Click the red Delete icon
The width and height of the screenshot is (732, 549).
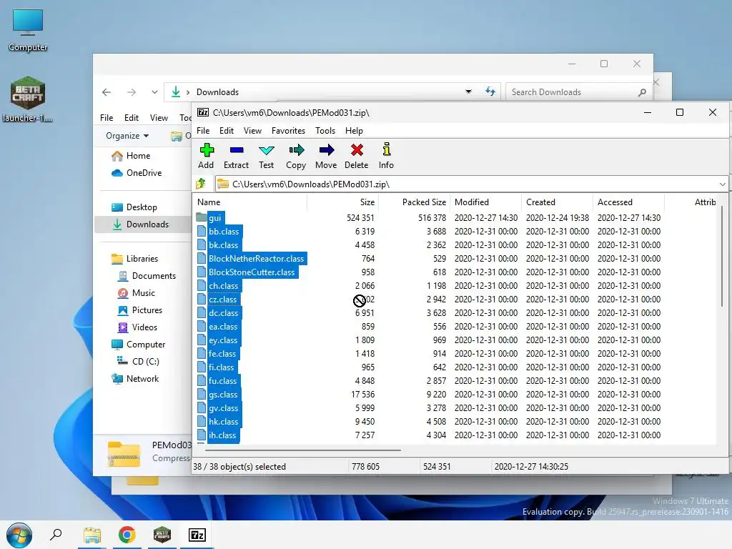[x=356, y=156]
